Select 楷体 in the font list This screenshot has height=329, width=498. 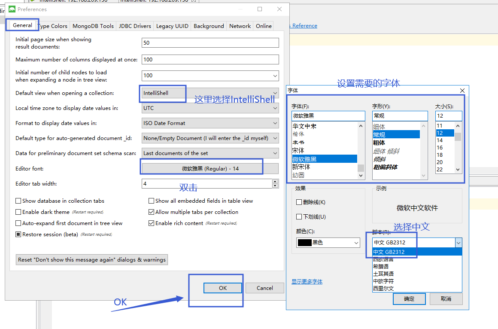tap(298, 134)
